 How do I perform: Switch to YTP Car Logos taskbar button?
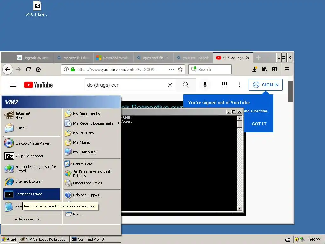[x=44, y=239]
